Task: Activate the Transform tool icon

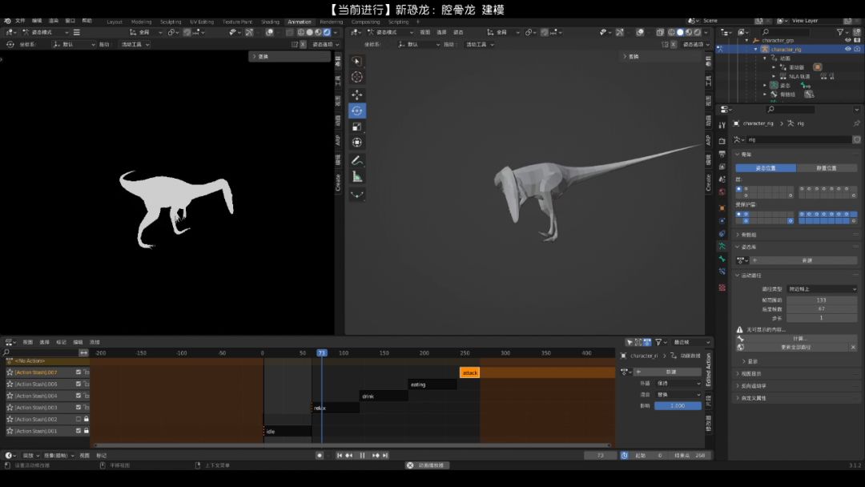Action: point(356,143)
